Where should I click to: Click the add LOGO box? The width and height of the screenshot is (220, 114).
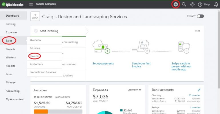pos(35,16)
